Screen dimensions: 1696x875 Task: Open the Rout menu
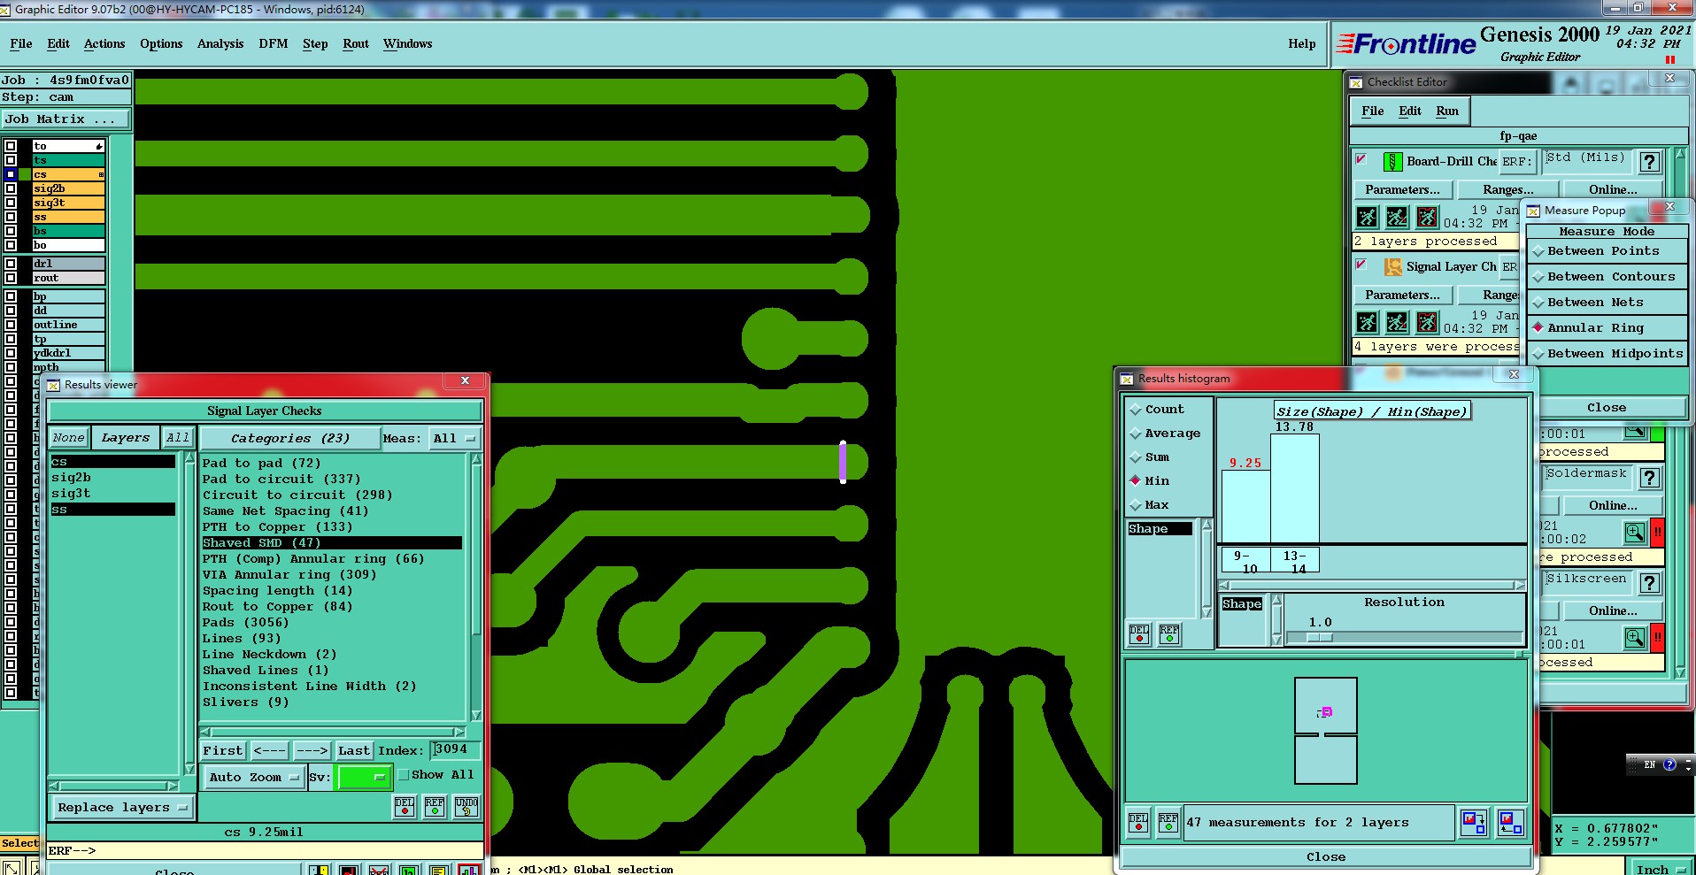tap(356, 44)
